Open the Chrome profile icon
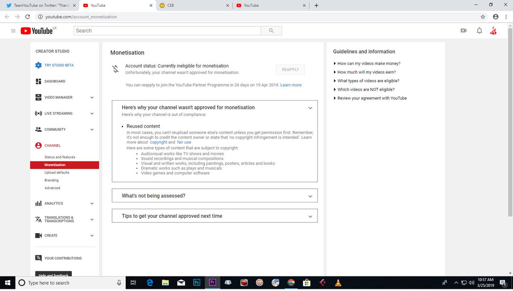513x291 pixels. coord(495,17)
